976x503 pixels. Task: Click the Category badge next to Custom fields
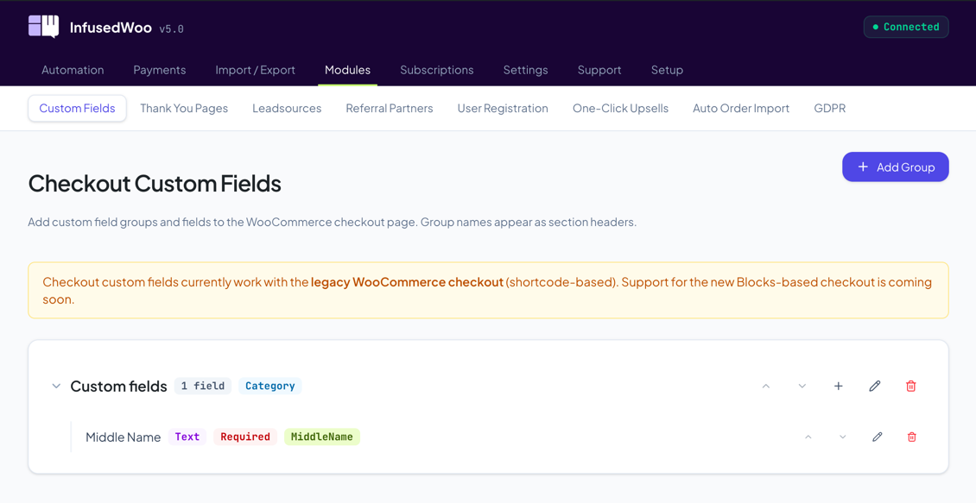(269, 386)
